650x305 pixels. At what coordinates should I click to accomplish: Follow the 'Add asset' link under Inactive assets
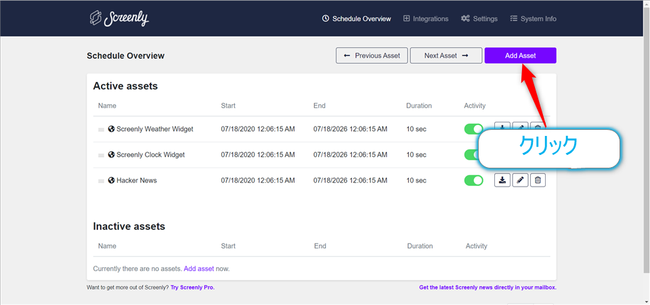pyautogui.click(x=199, y=268)
